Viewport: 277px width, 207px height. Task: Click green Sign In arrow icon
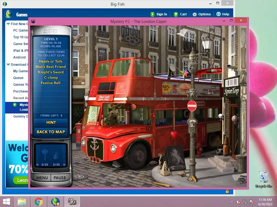coord(153,14)
